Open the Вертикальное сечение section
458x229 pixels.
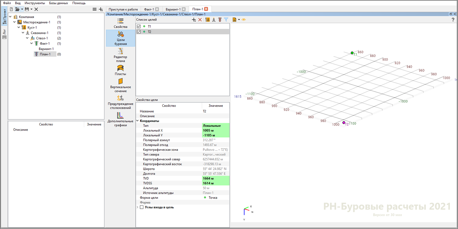point(120,85)
